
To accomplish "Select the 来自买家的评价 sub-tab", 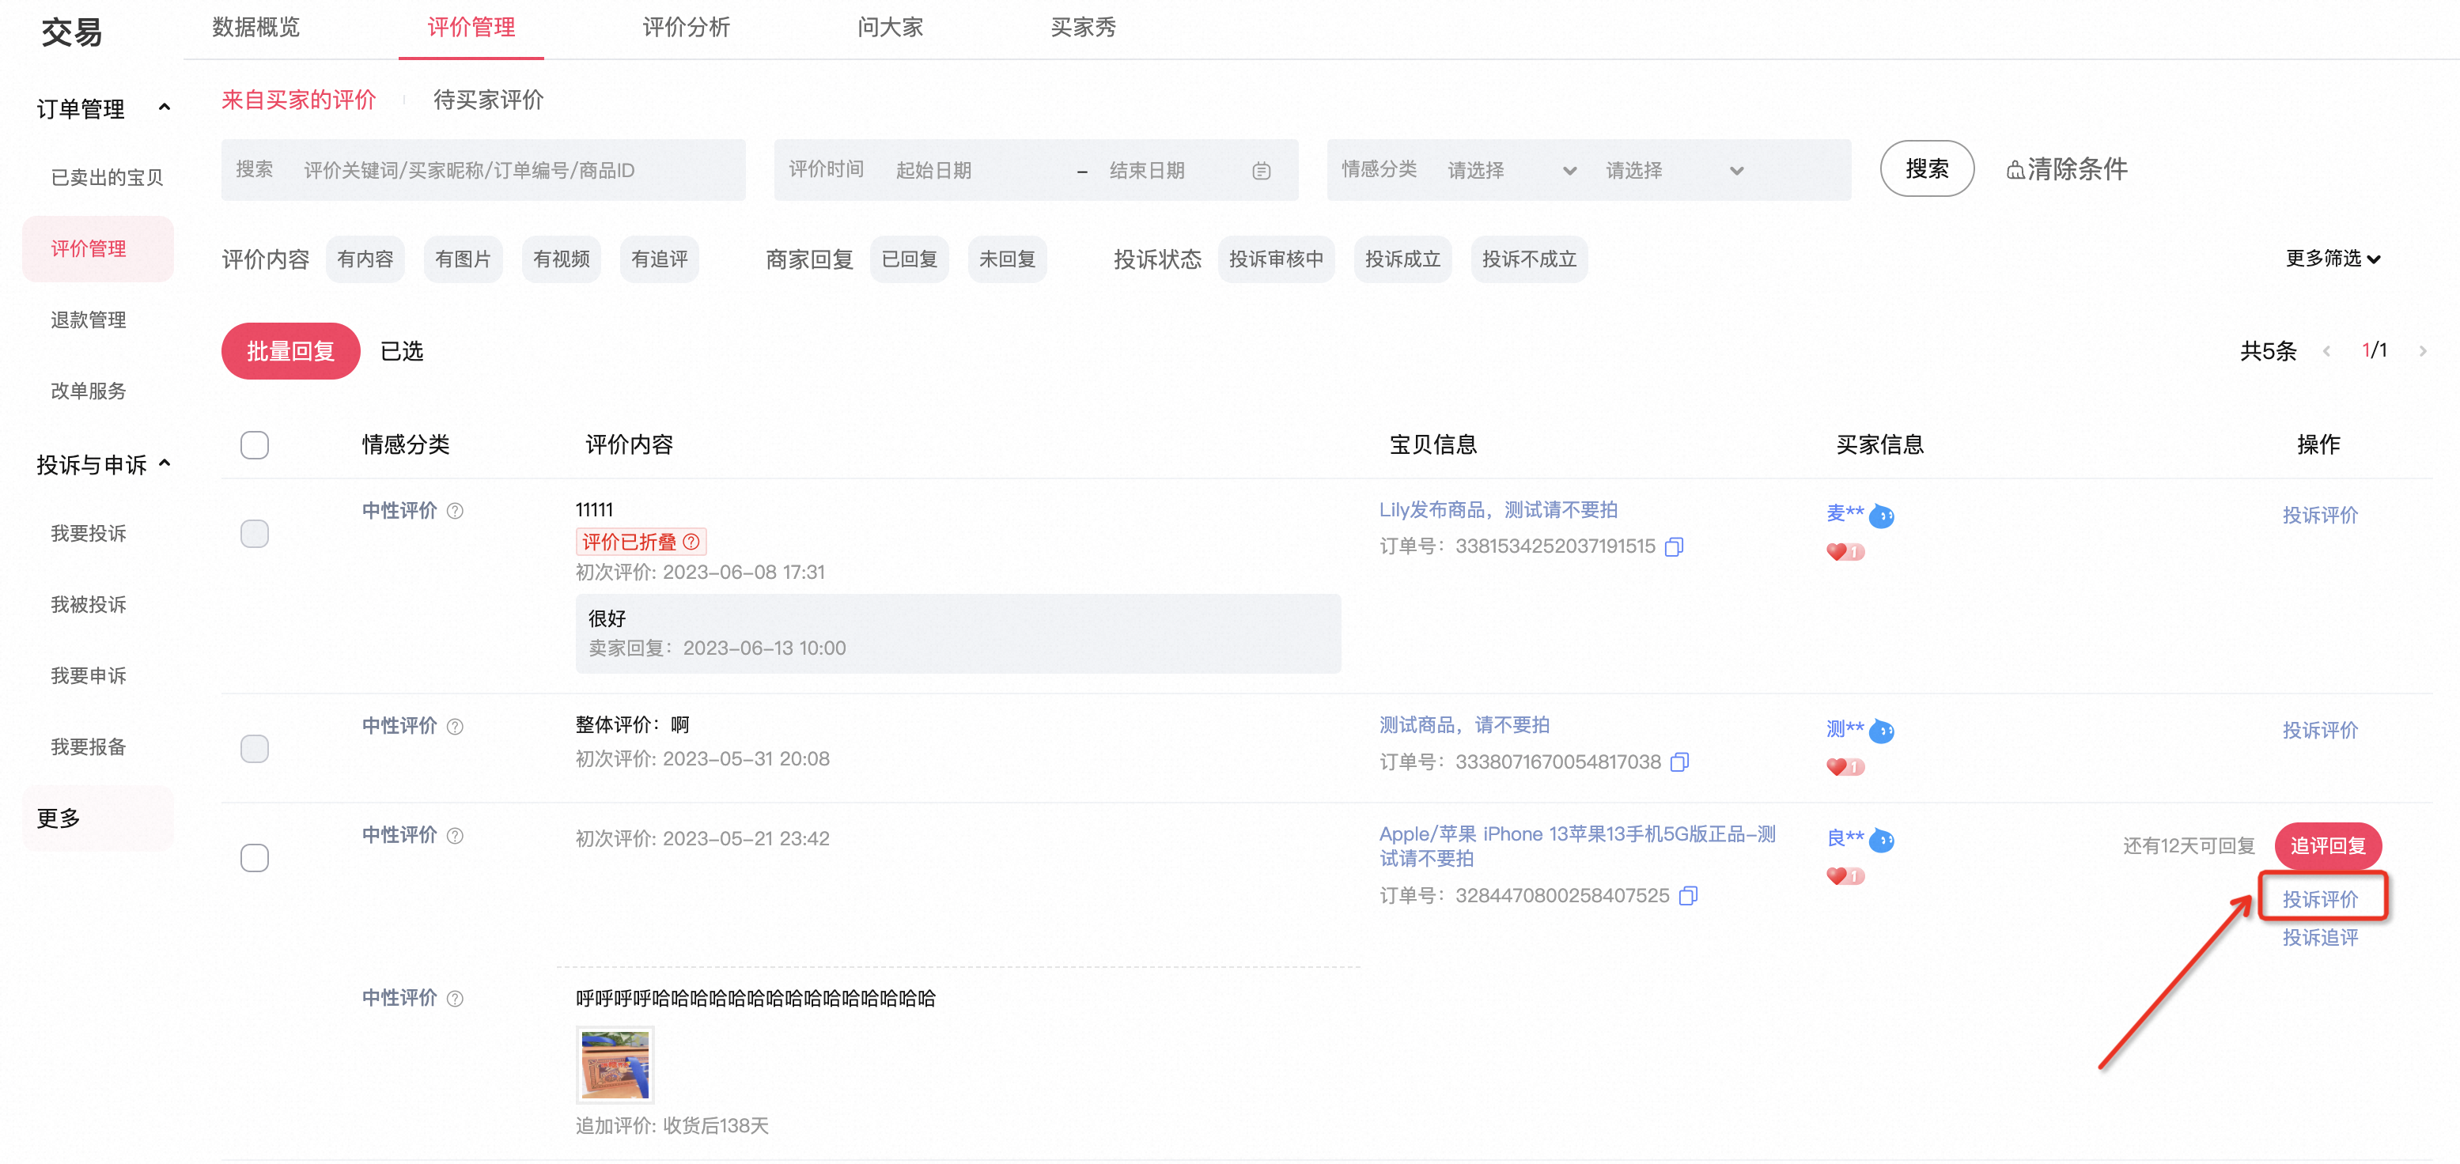I will point(299,100).
